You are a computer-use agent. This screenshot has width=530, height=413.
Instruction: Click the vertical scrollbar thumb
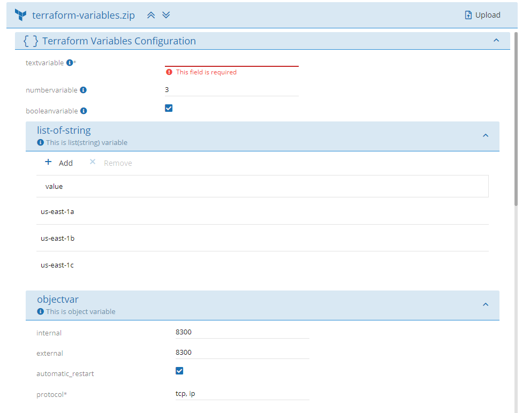click(x=516, y=119)
